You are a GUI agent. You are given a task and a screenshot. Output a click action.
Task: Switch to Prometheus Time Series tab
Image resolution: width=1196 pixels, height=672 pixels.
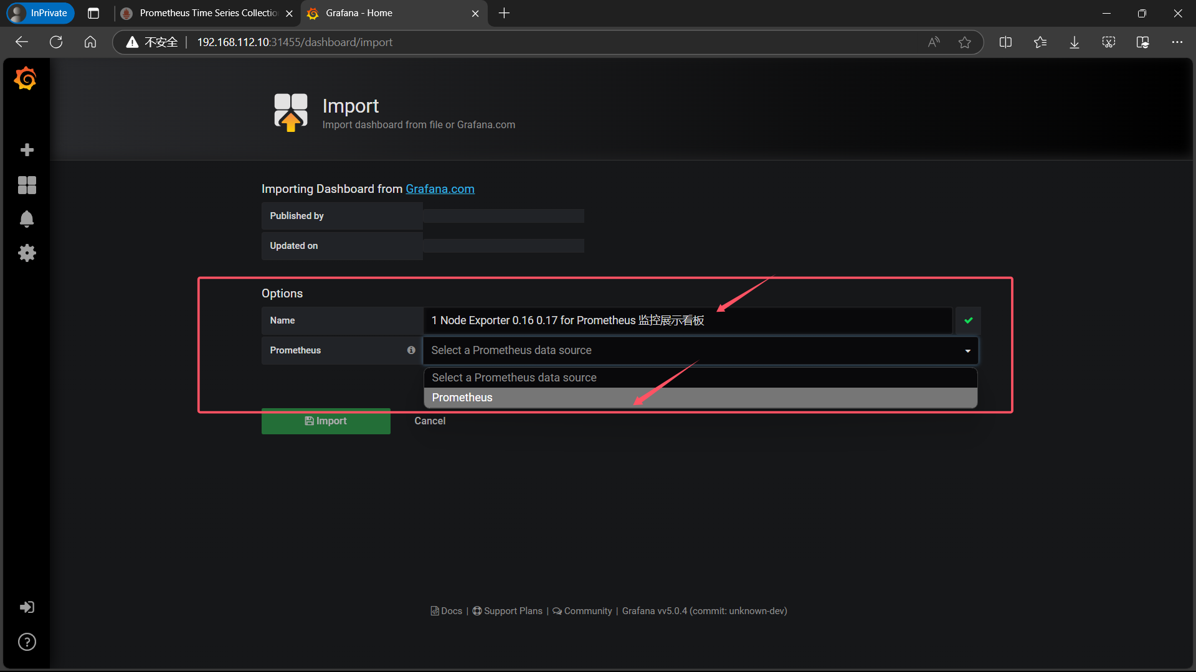point(207,13)
